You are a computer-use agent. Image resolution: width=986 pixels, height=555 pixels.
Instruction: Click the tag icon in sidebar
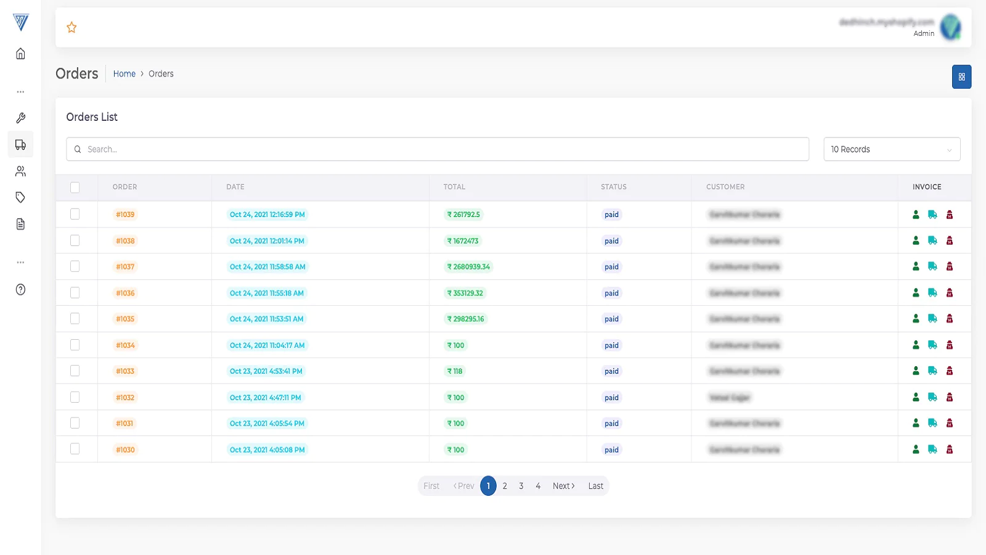pyautogui.click(x=20, y=197)
